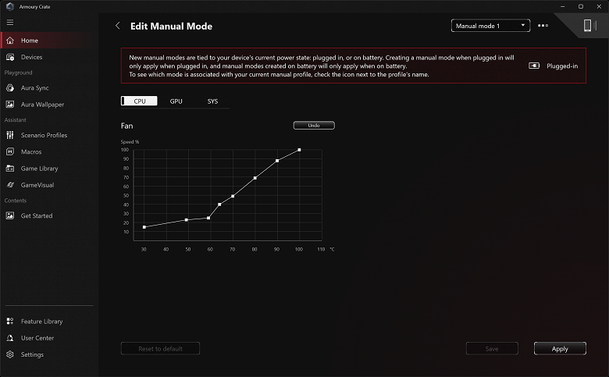609x377 pixels.
Task: Click the Macros icon
Action: [x=10, y=151]
